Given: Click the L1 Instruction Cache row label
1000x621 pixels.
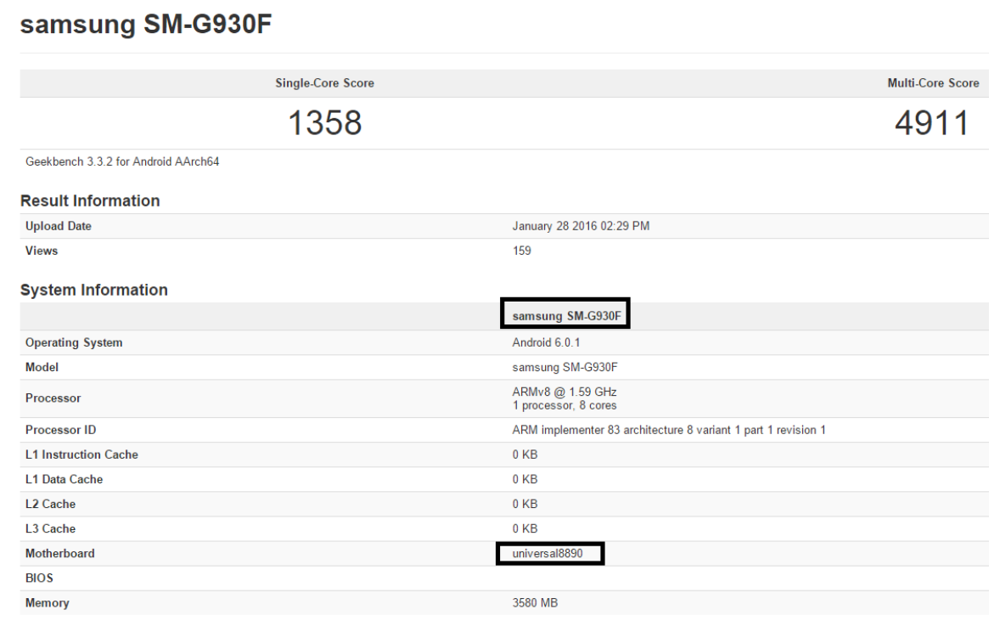Looking at the screenshot, I should click(81, 454).
